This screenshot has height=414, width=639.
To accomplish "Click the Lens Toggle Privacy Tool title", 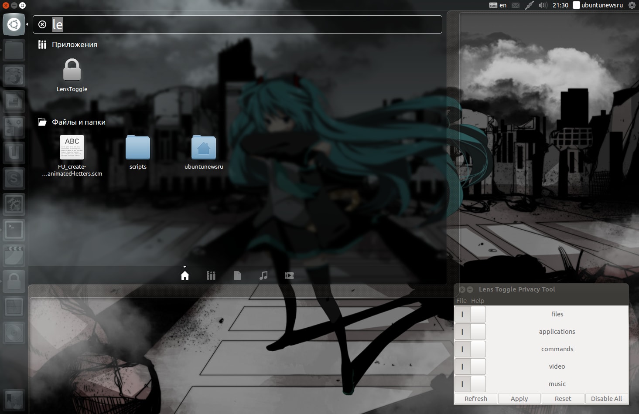I will click(517, 289).
